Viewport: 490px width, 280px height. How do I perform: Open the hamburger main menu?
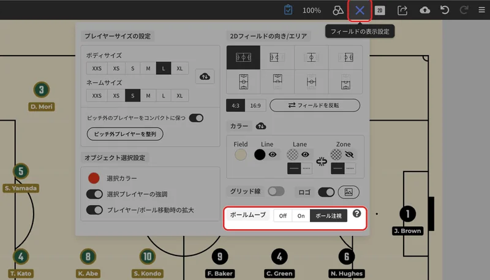481,10
